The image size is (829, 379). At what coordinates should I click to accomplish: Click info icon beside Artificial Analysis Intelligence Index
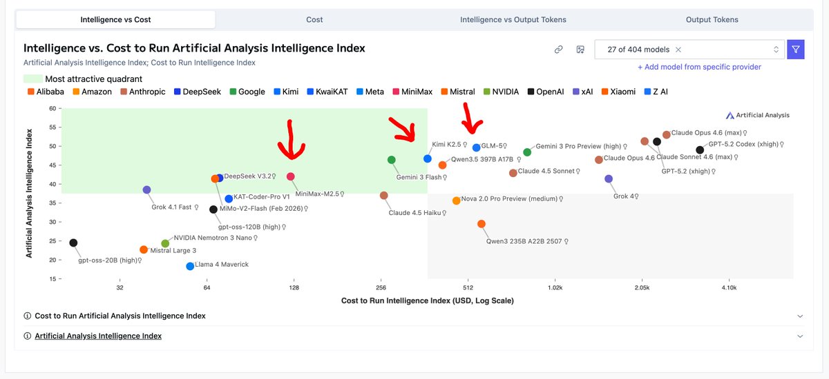pos(28,336)
